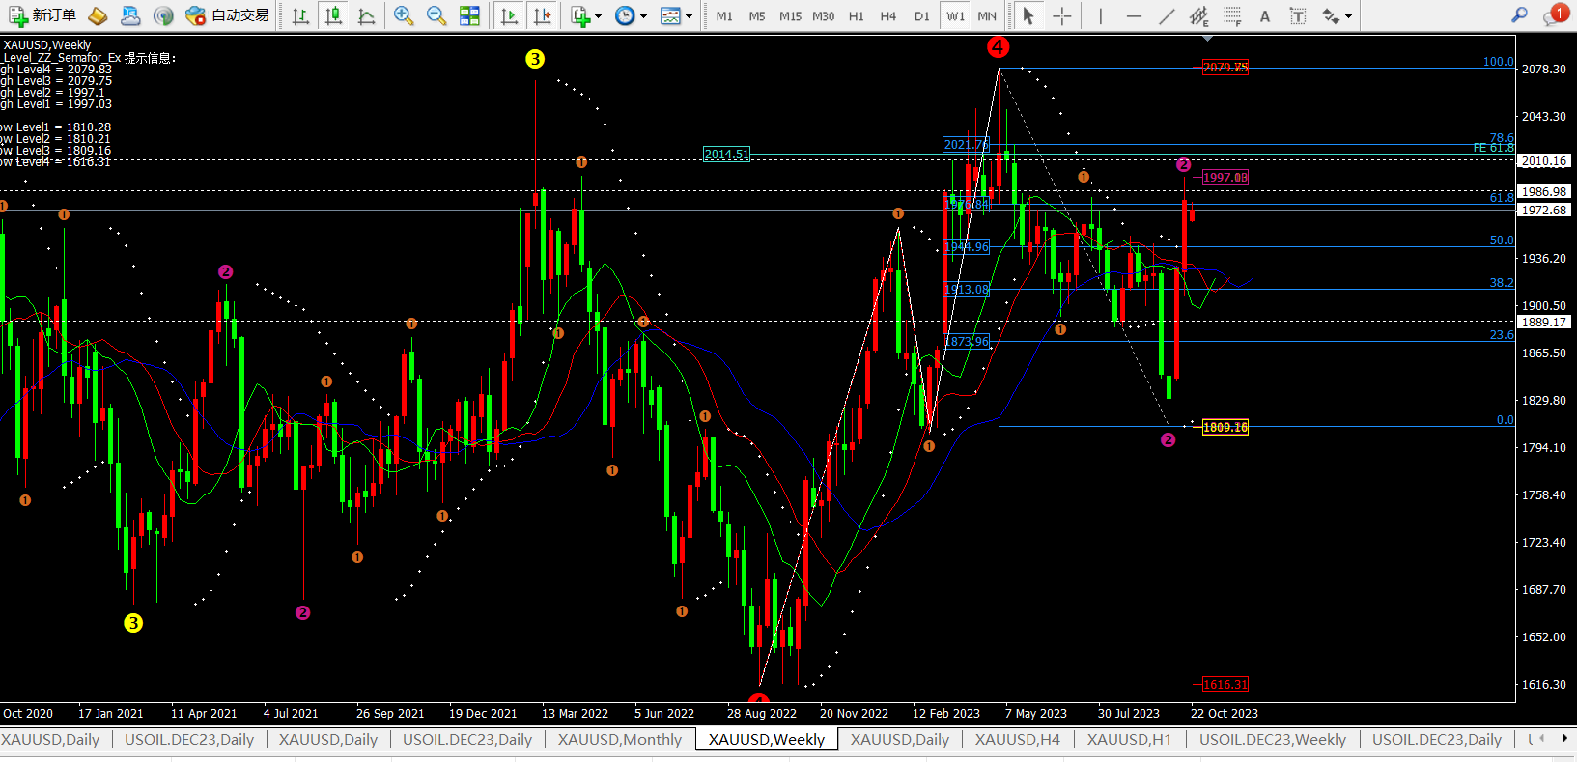The width and height of the screenshot is (1577, 762).
Task: Toggle AutoTrading (自动交易) on or off
Action: [x=228, y=15]
